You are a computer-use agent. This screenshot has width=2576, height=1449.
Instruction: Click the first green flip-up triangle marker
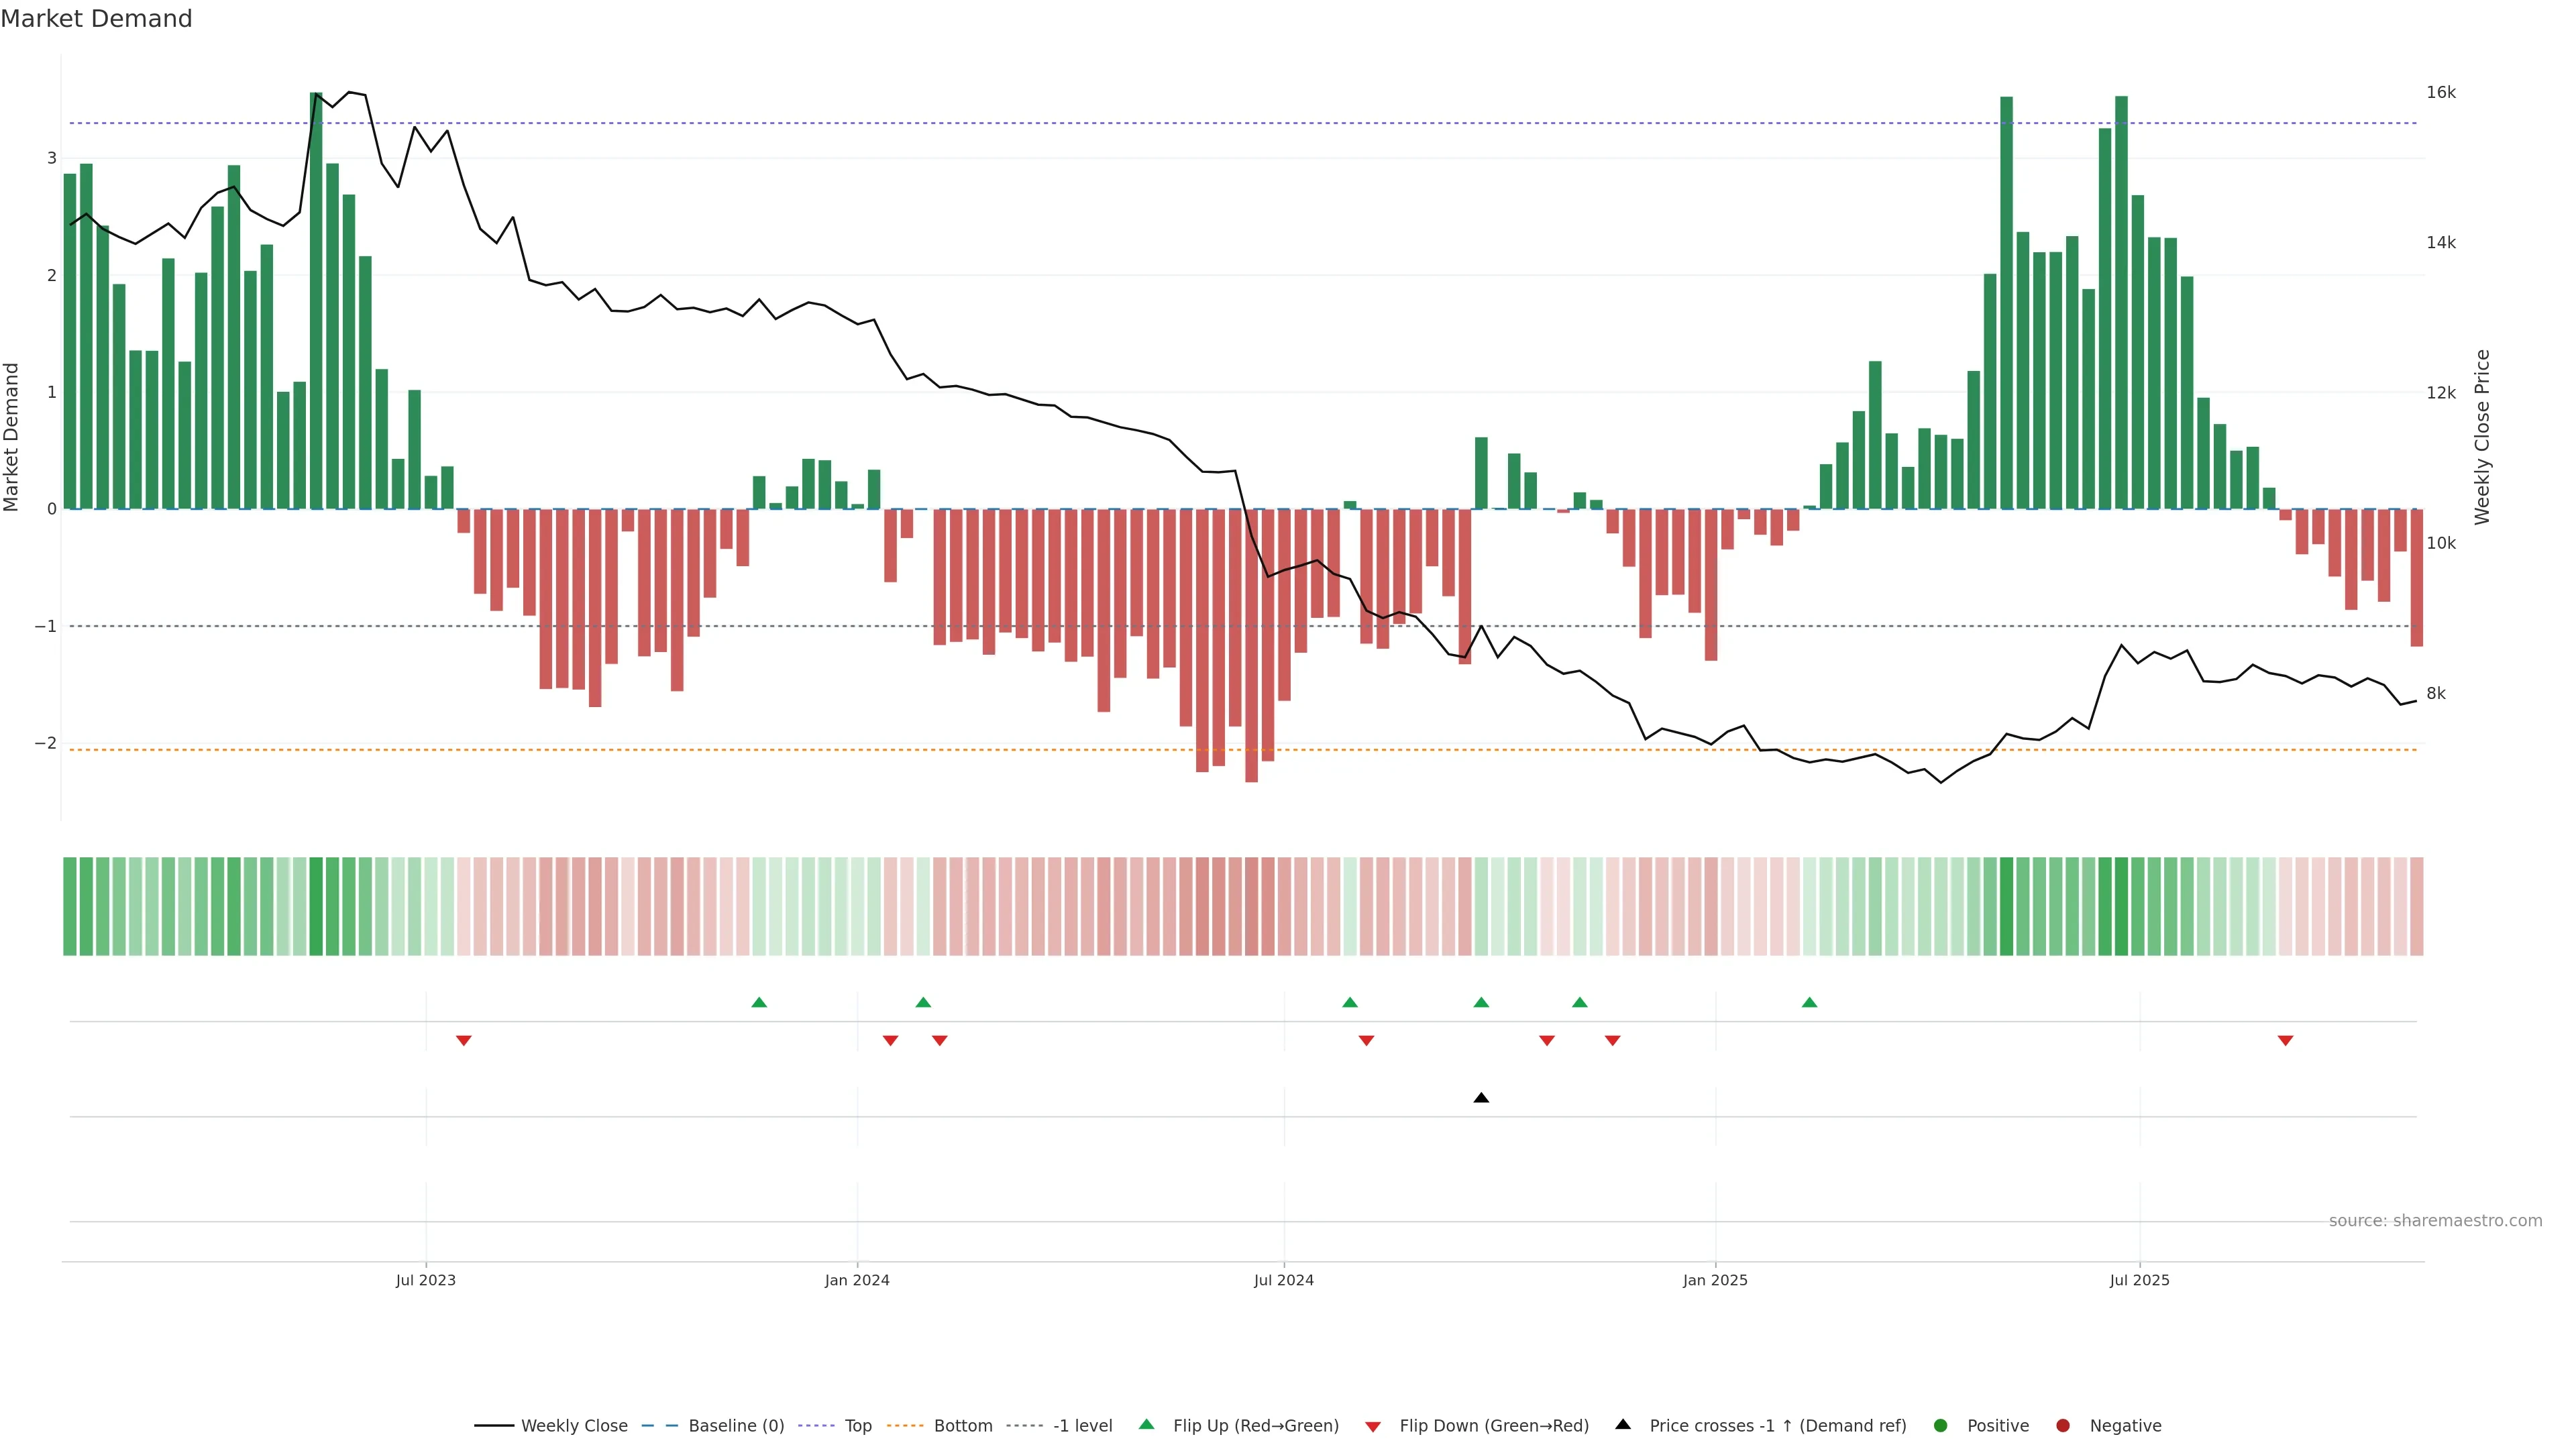pyautogui.click(x=759, y=1002)
